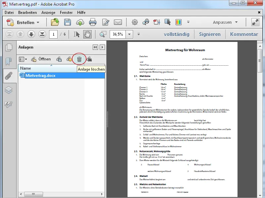Click the print preview magnifier-printer icon
This screenshot has width=265, height=198.
point(146,22)
